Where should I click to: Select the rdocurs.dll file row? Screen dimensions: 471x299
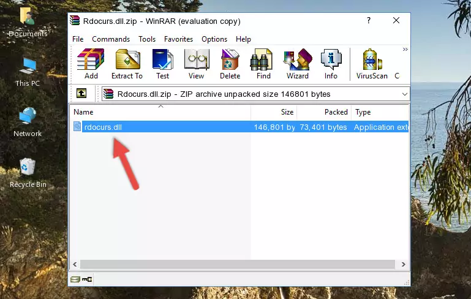(x=240, y=127)
